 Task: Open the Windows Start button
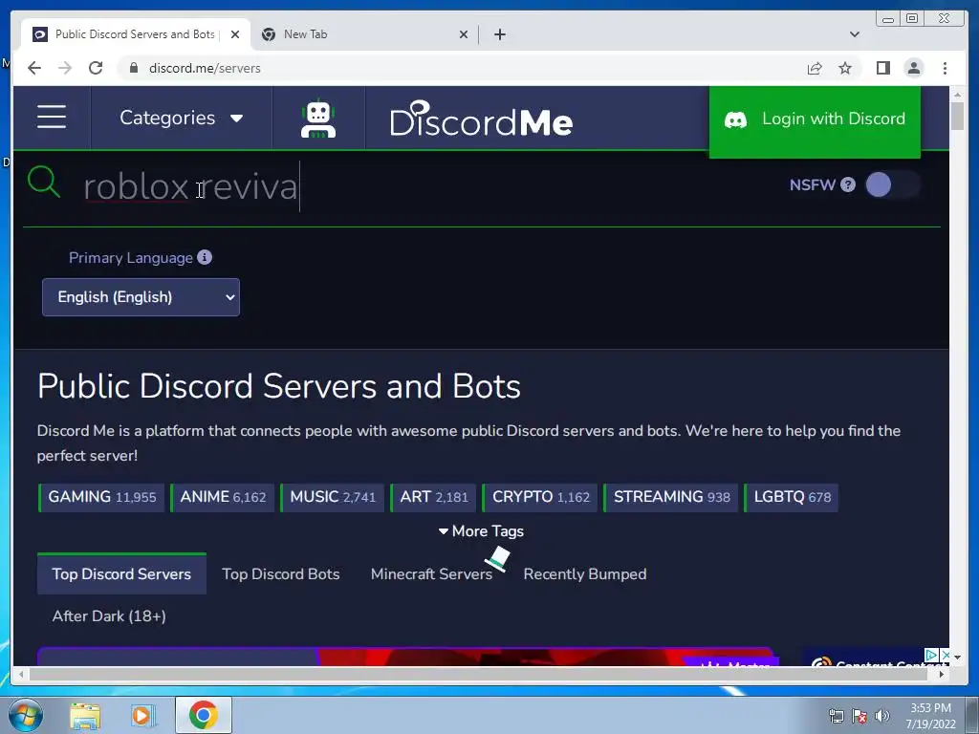tap(24, 715)
